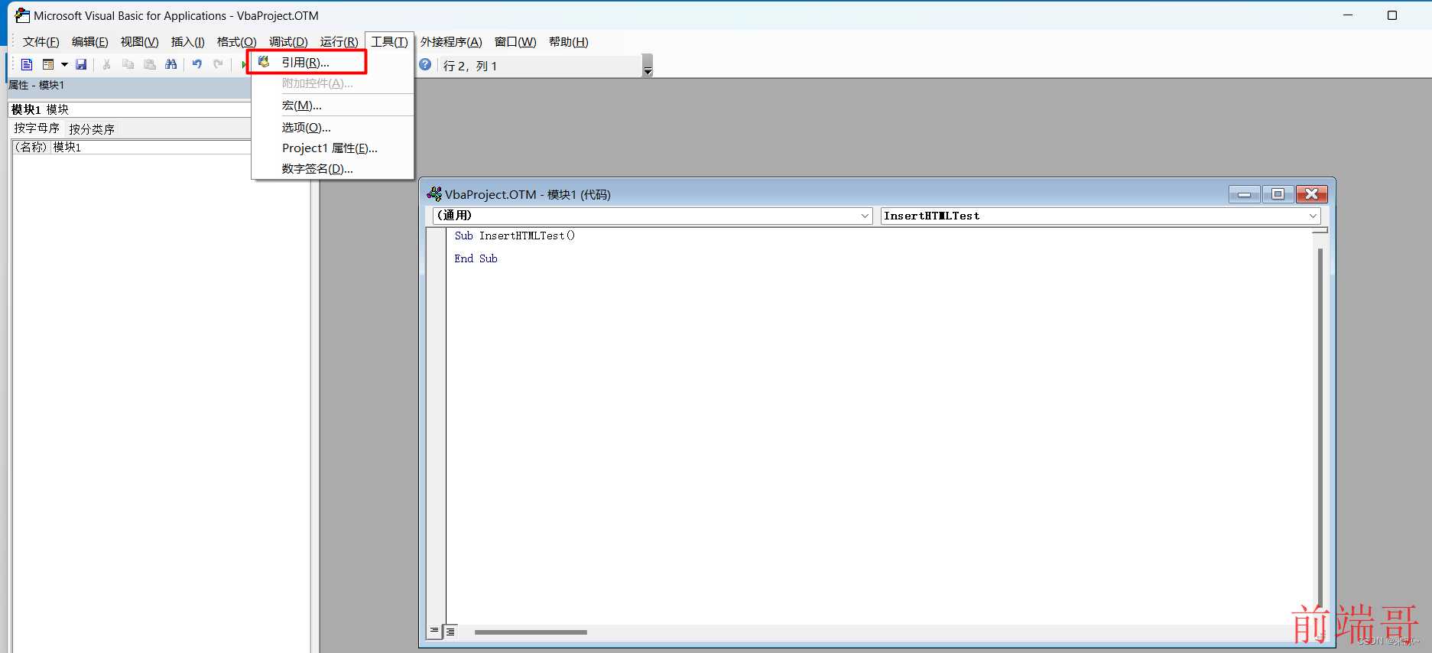Open the 窗口(W) menu

[x=515, y=42]
